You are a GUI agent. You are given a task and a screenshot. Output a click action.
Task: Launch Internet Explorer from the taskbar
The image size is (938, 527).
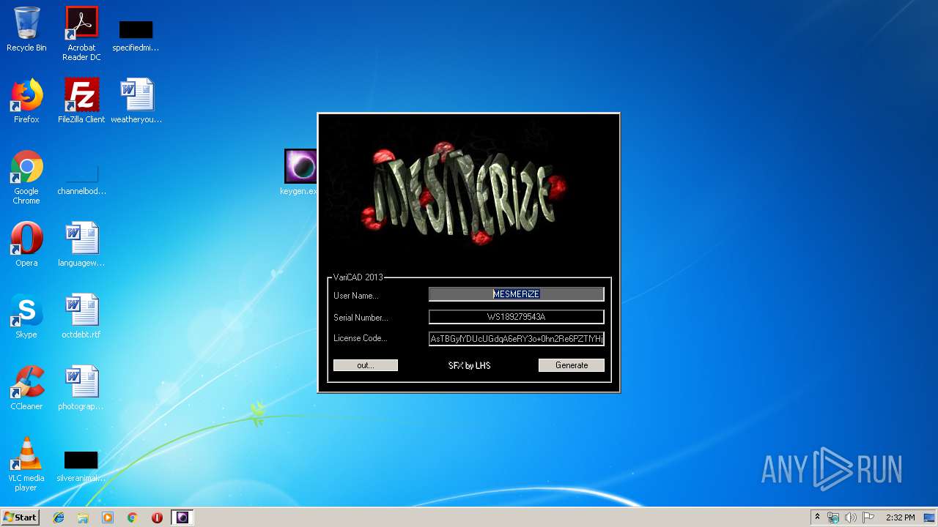tap(59, 517)
